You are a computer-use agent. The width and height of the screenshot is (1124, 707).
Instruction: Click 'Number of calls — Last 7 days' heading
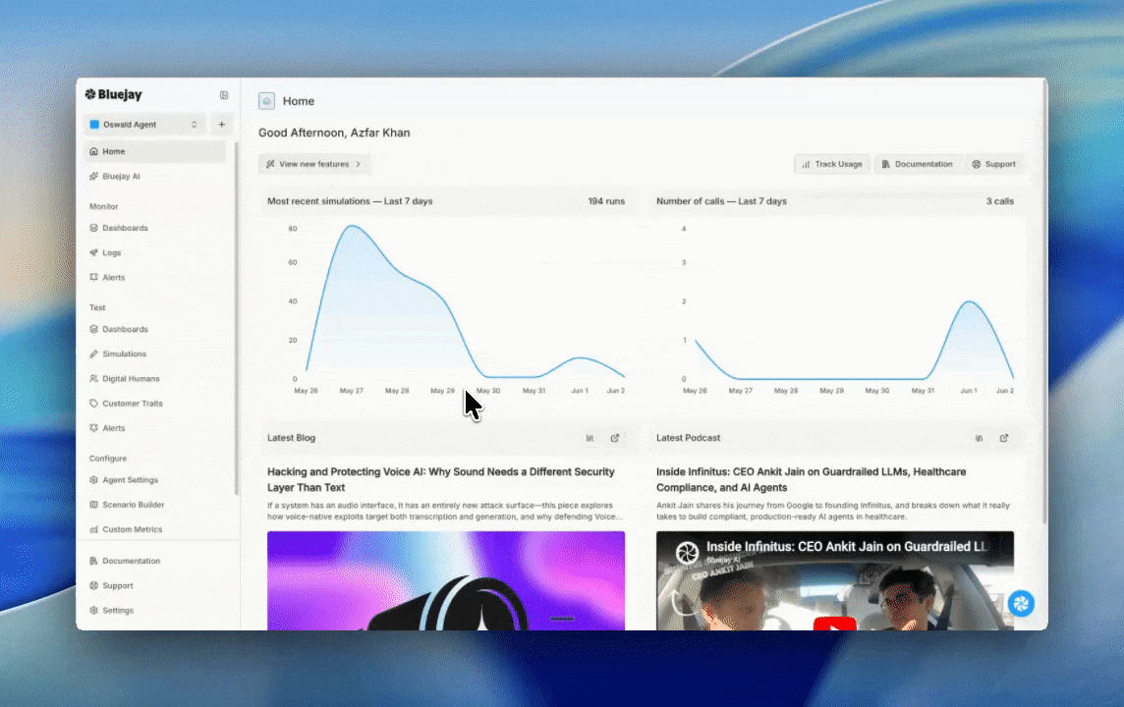pyautogui.click(x=722, y=201)
